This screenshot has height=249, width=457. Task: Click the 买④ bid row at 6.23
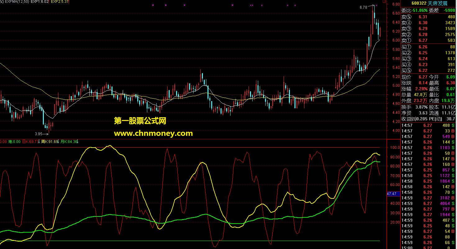[x=428, y=64]
